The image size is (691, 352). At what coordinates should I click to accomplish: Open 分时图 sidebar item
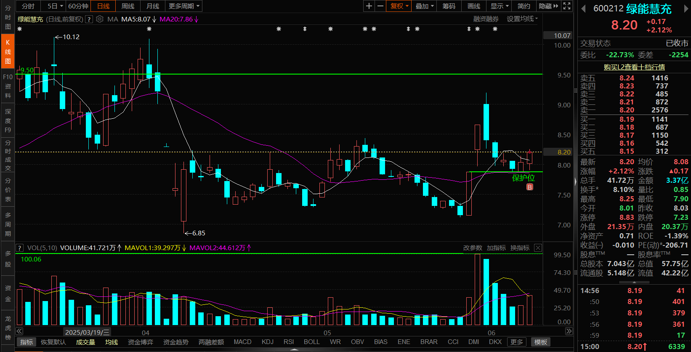(x=8, y=17)
